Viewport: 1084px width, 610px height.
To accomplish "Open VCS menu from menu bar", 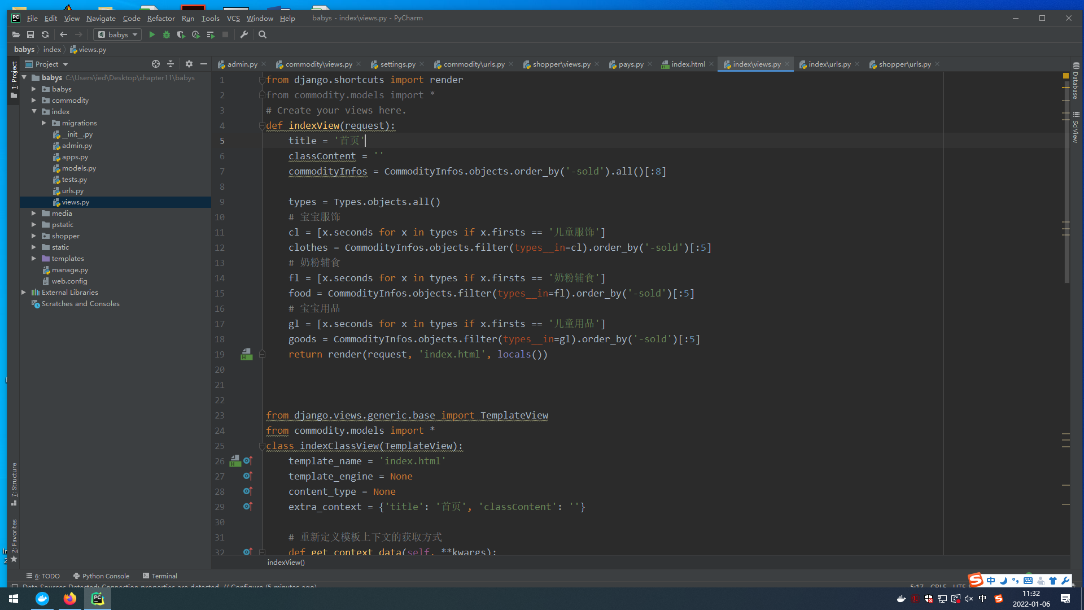I will coord(233,17).
